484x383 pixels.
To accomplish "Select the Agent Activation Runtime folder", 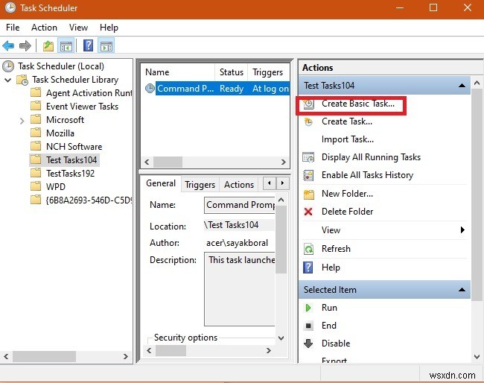I will 89,93.
